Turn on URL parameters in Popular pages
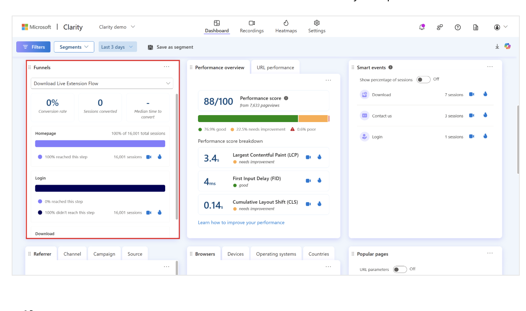This screenshot has height=311, width=526. point(400,269)
